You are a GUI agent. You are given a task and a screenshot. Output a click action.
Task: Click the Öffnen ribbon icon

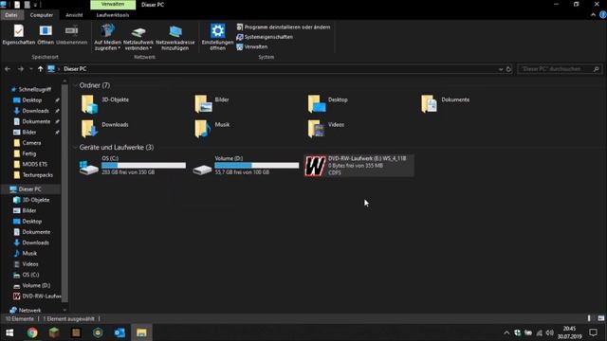tap(46, 30)
